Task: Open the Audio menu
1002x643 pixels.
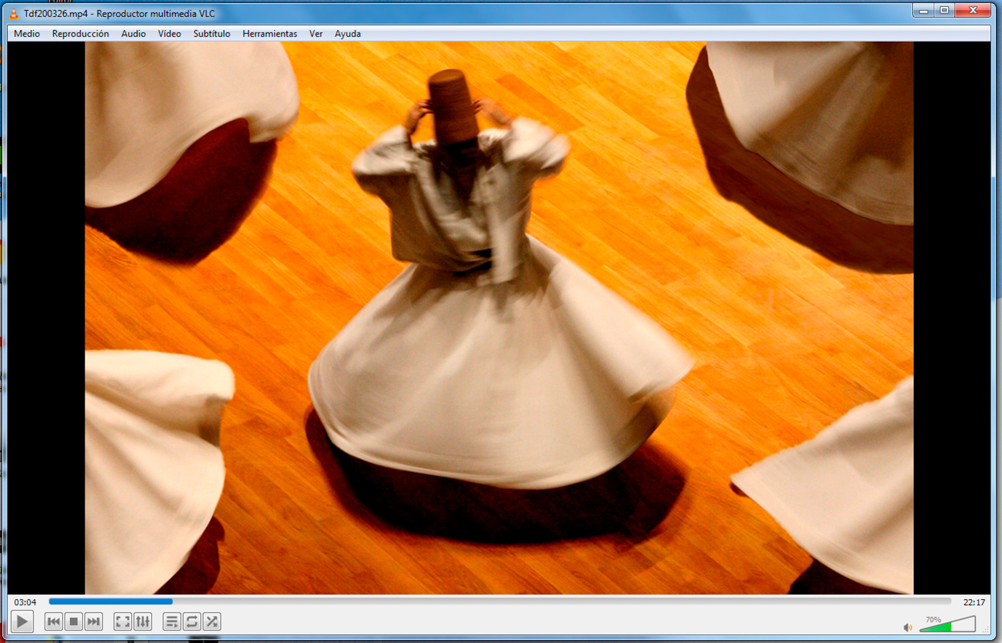Action: 133,34
